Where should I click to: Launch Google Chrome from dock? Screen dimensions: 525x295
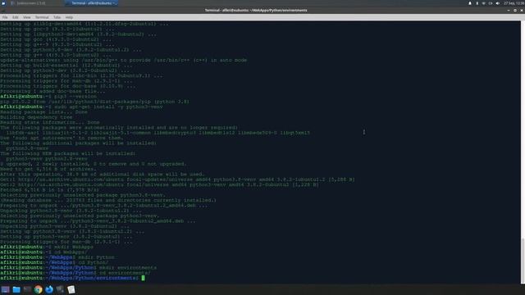(39, 289)
